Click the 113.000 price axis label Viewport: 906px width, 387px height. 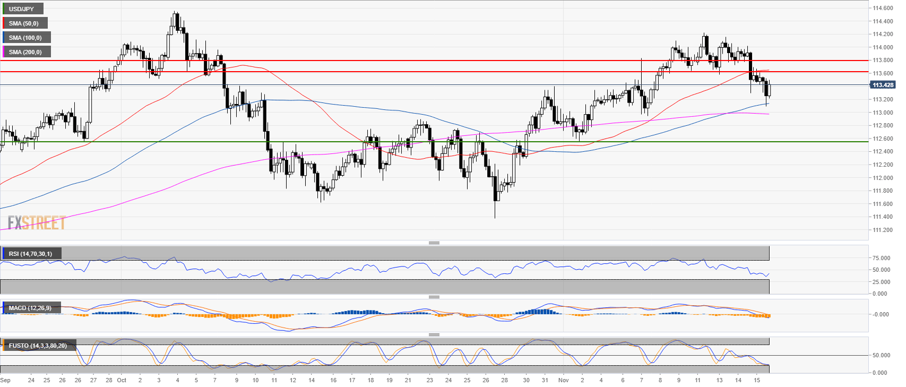(x=883, y=113)
